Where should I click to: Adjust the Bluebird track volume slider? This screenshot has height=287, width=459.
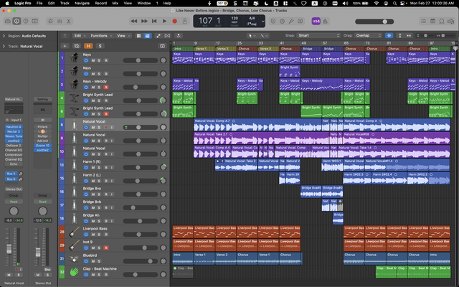141,261
